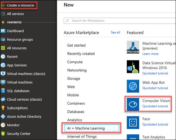Select Get started category
Screen dimensions: 176x140
(76, 45)
